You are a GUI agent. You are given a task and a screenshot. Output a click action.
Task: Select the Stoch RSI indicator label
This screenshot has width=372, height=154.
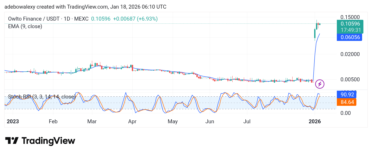click(42, 97)
